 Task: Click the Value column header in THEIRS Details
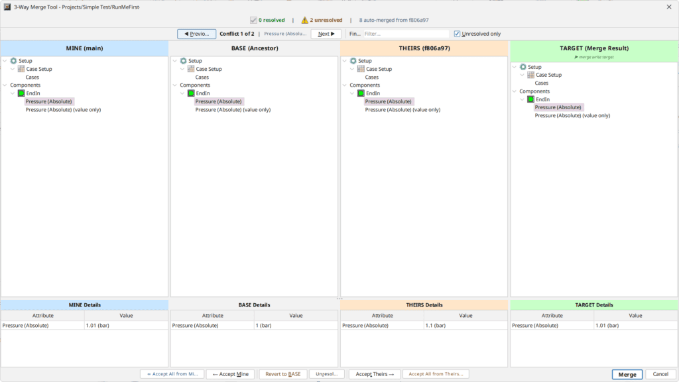[x=465, y=316]
